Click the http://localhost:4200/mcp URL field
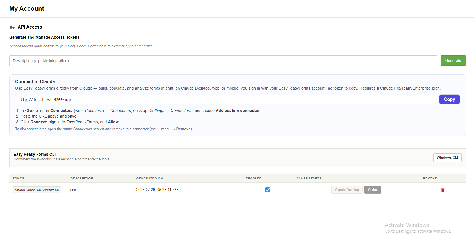 click(x=225, y=99)
